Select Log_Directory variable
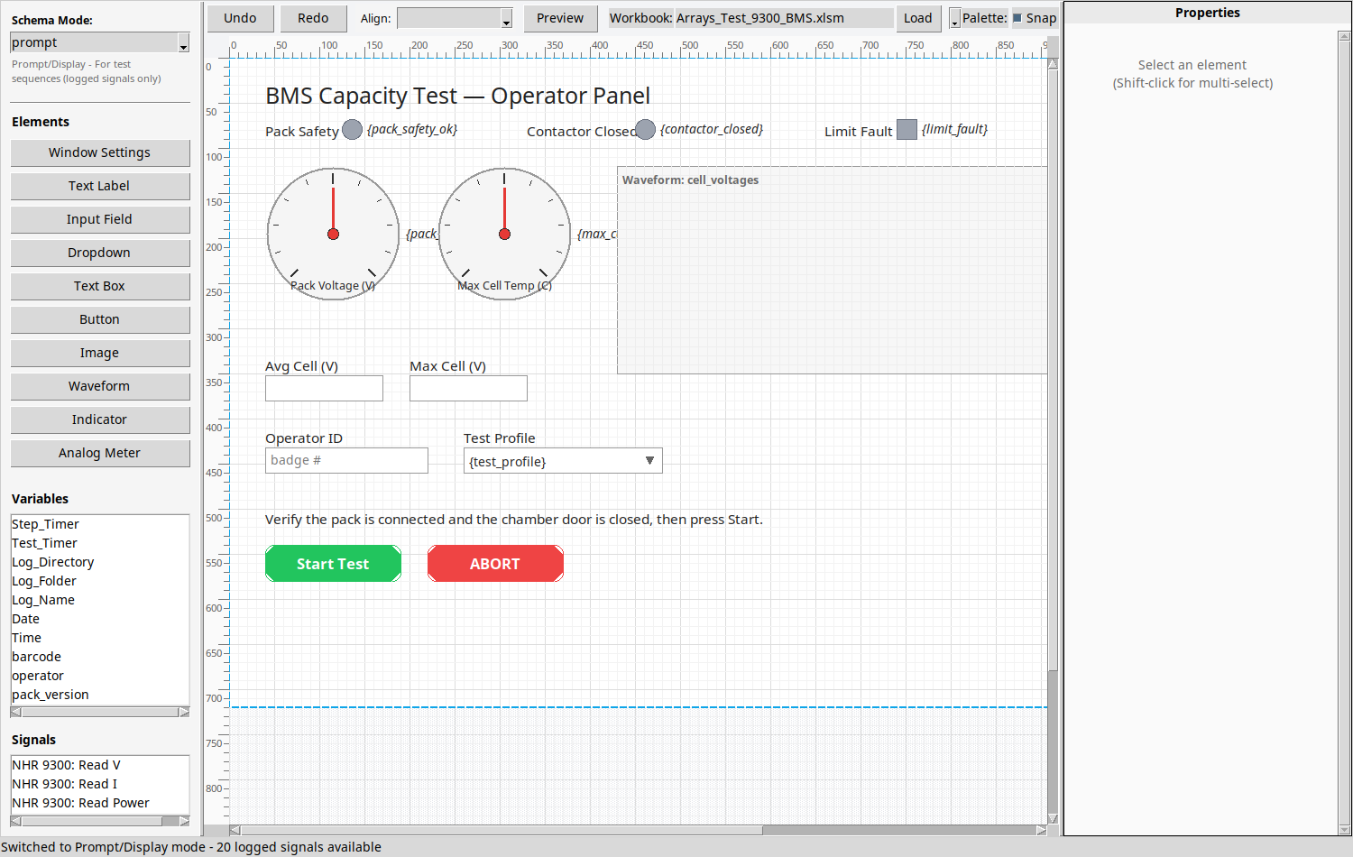The height and width of the screenshot is (857, 1353). click(x=100, y=562)
